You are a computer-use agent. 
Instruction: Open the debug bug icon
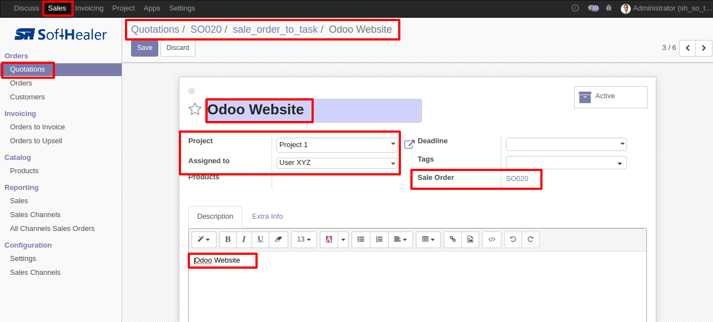[x=609, y=8]
